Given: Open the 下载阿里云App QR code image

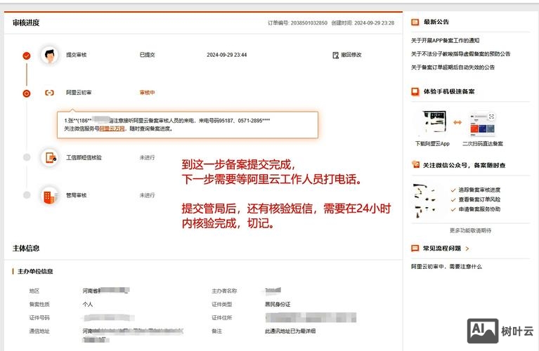Looking at the screenshot, I should point(434,122).
